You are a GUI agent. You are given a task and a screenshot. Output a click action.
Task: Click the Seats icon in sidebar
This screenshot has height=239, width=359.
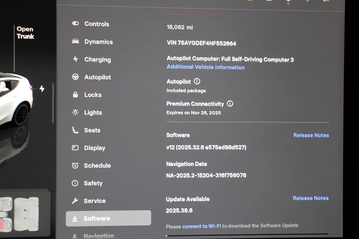tap(75, 130)
